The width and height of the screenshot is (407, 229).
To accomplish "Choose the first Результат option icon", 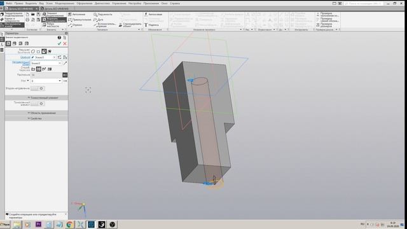I will [x=33, y=52].
